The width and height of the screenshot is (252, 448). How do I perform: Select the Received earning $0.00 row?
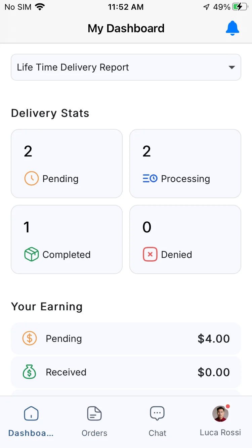click(126, 372)
